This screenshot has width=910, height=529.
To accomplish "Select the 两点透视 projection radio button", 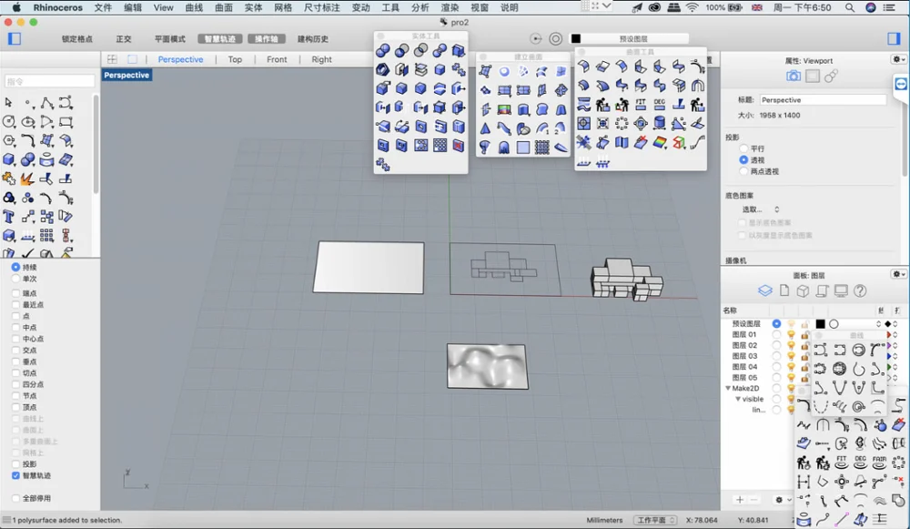I will pos(743,171).
